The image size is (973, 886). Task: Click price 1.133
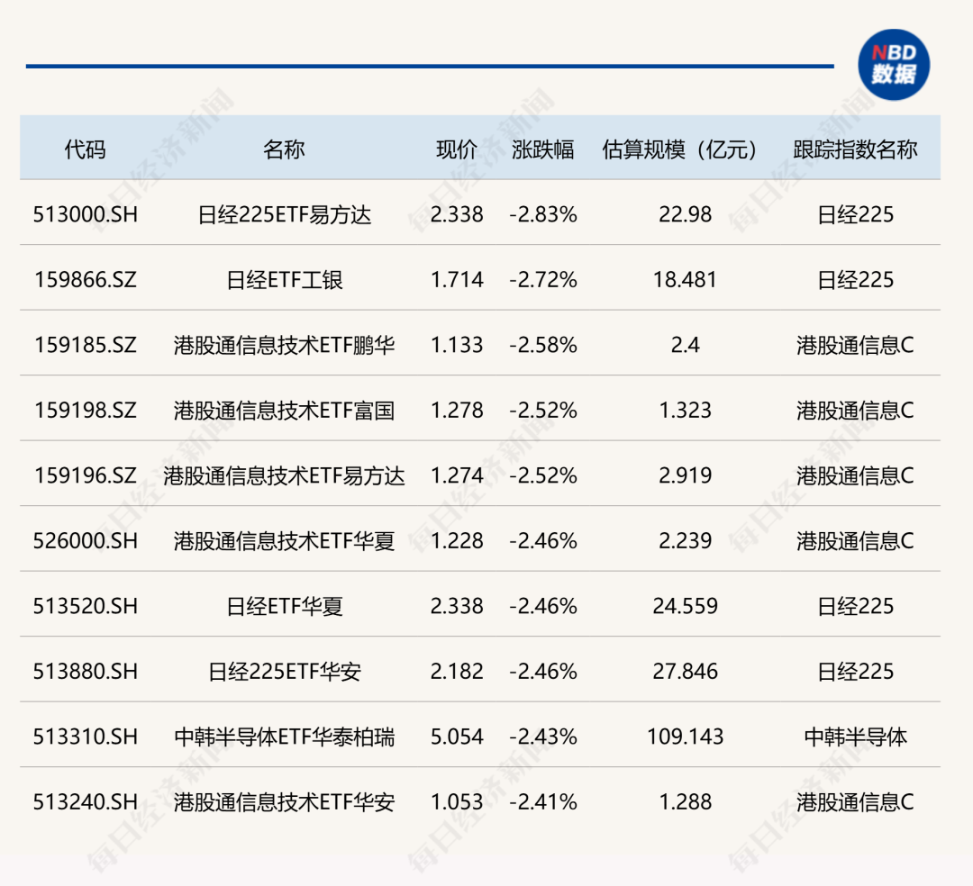(457, 345)
